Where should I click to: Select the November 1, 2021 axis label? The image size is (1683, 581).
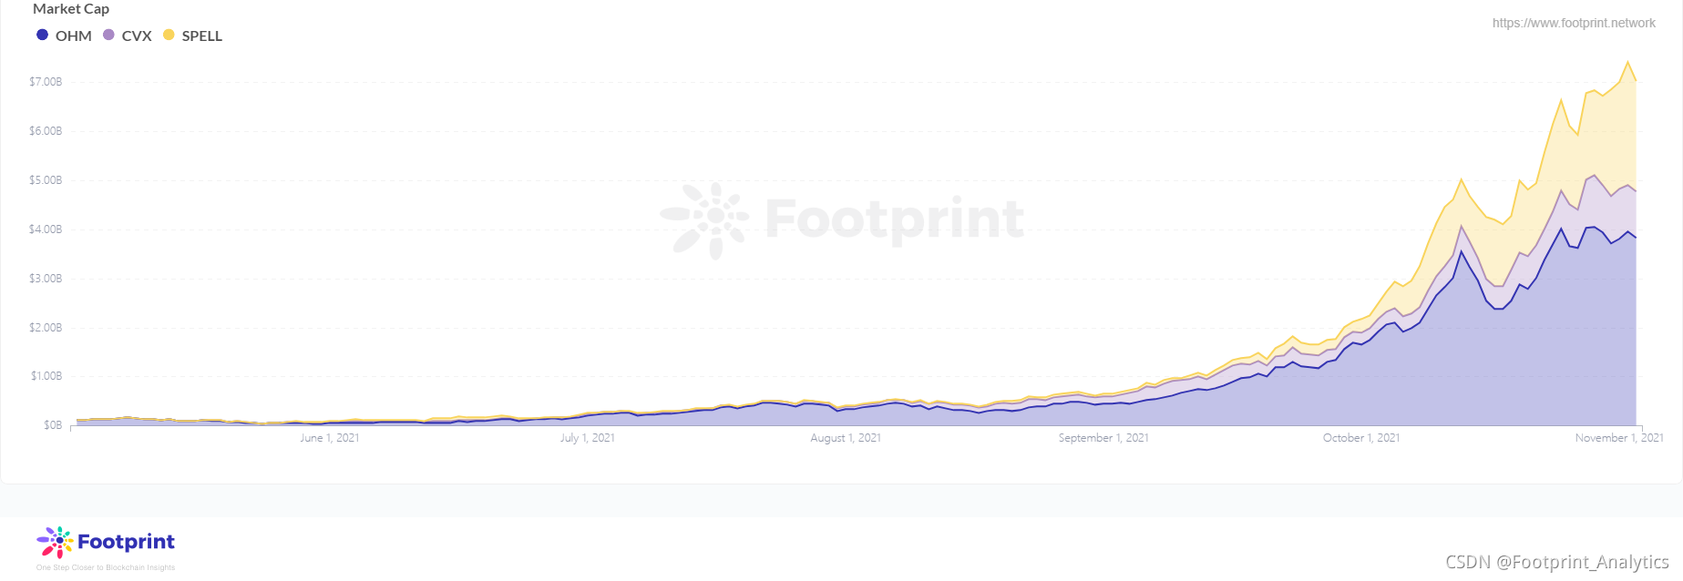(x=1619, y=438)
